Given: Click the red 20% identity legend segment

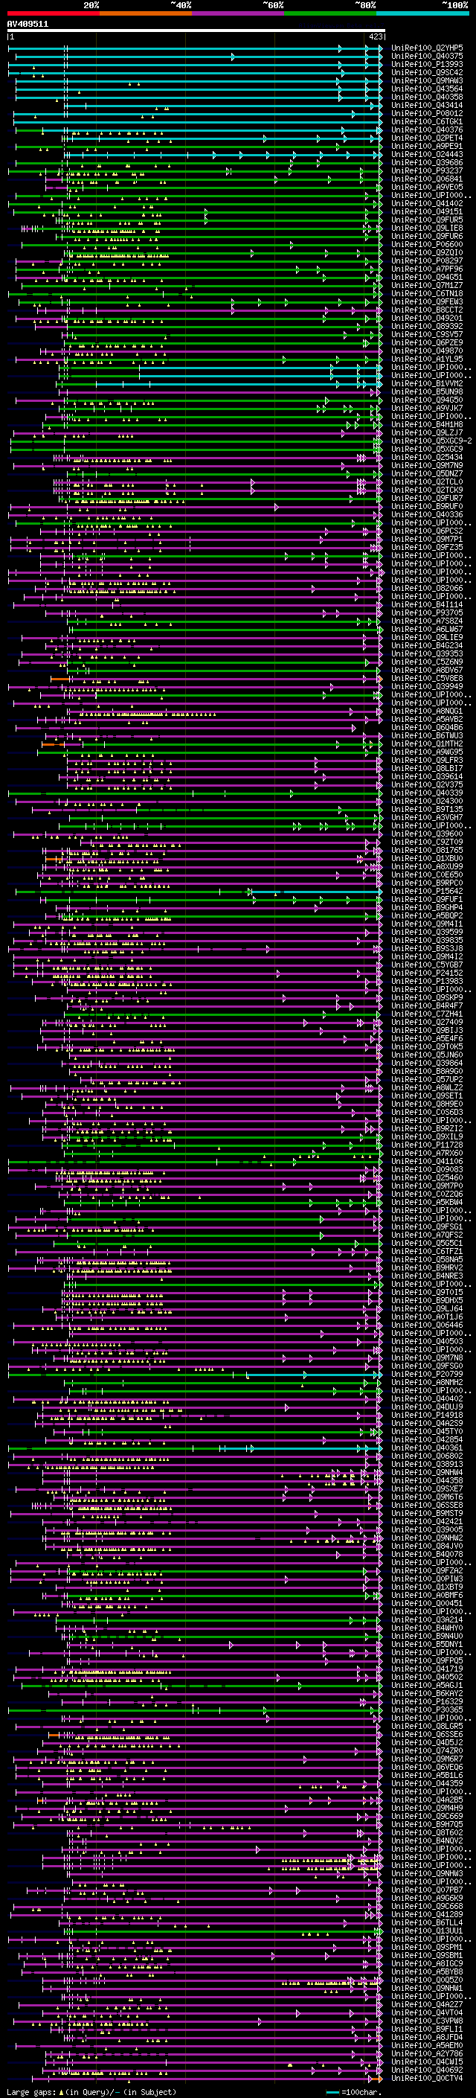Looking at the screenshot, I should click(x=53, y=13).
